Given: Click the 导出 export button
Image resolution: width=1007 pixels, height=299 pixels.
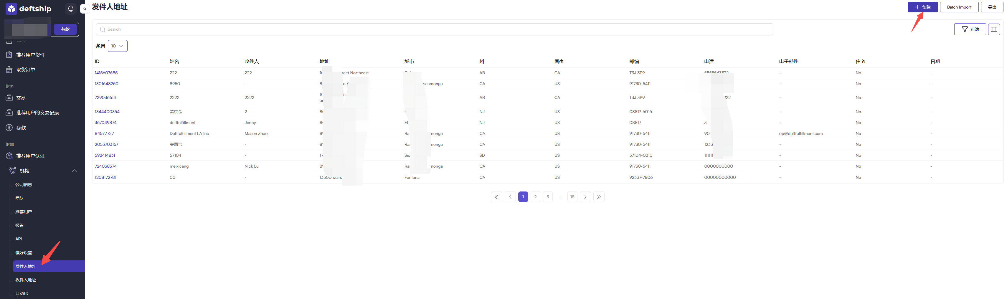Looking at the screenshot, I should coord(992,7).
